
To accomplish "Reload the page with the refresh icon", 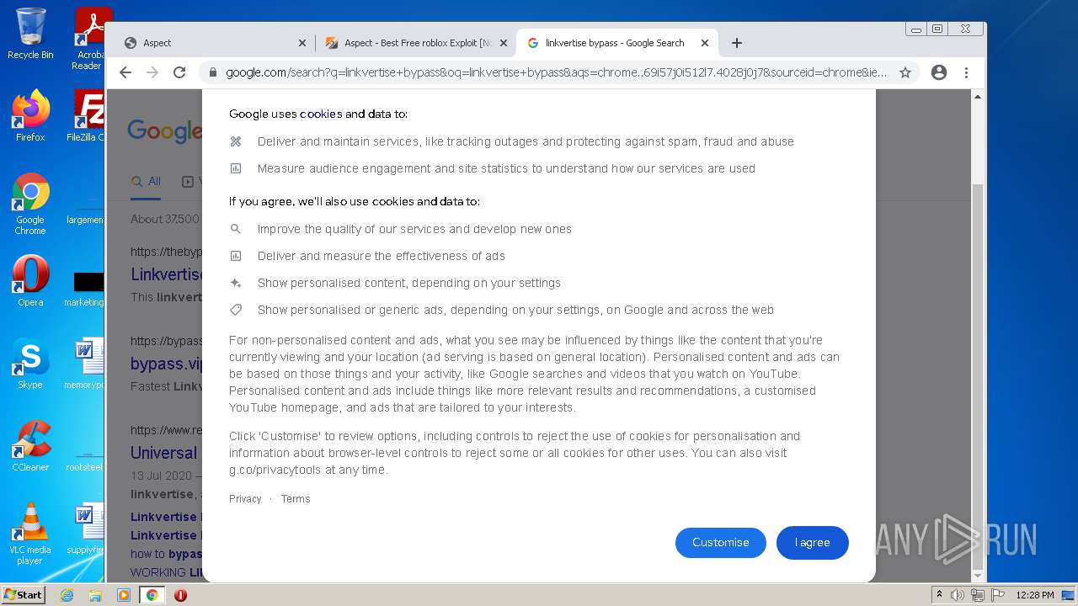I will [179, 72].
